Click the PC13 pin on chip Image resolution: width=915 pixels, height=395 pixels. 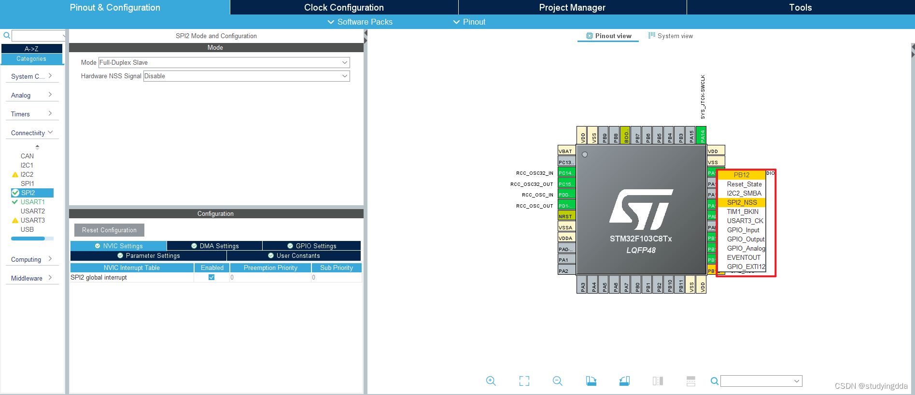[566, 162]
